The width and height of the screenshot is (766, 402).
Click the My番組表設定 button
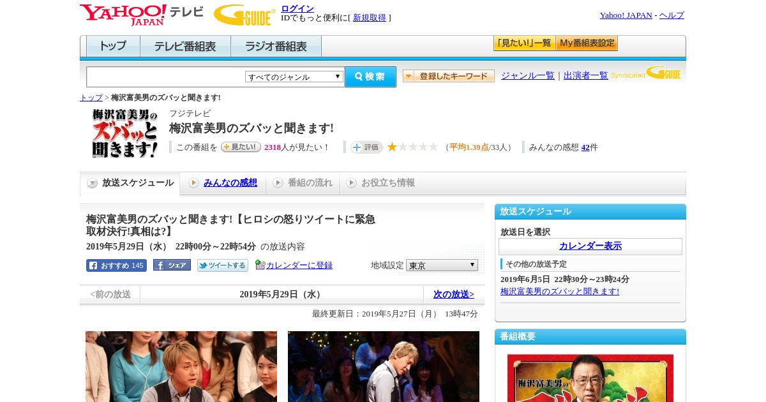(x=587, y=43)
